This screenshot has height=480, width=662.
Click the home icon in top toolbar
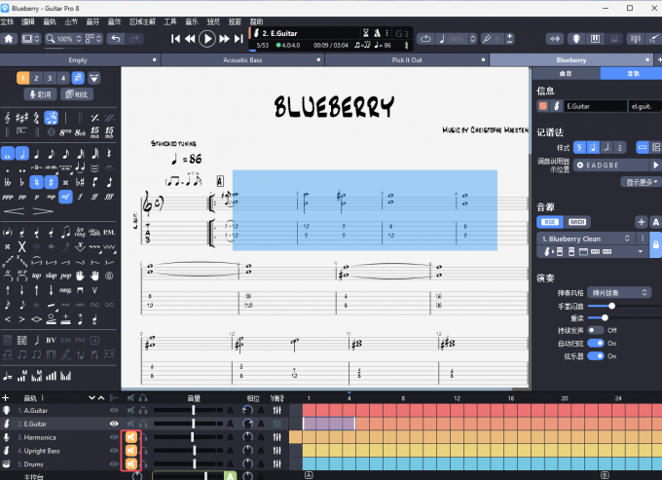coord(10,39)
